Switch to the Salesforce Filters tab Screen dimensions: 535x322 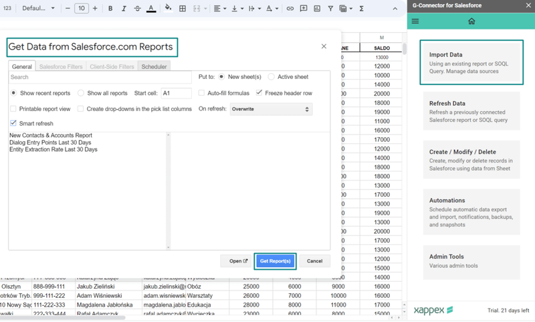[x=61, y=66]
